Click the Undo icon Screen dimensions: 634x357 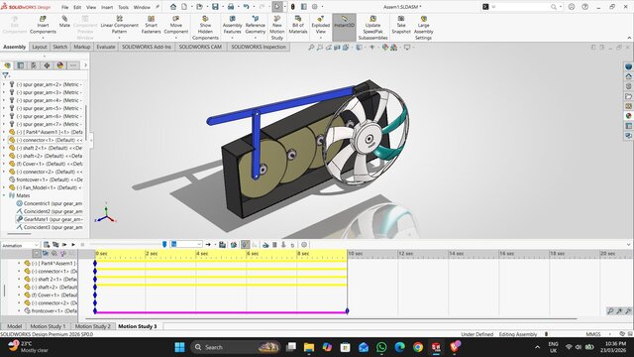[246, 7]
